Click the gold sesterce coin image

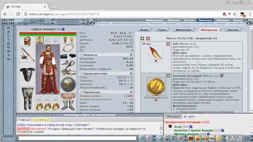pos(156,86)
